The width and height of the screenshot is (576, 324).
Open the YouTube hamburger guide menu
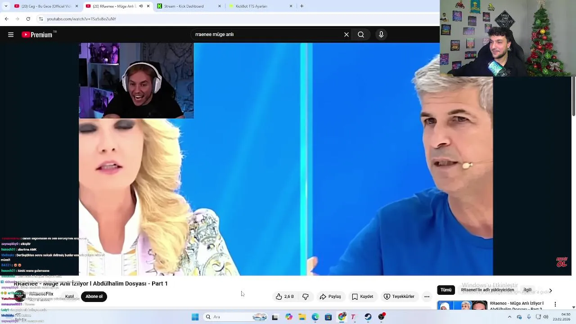point(11,35)
